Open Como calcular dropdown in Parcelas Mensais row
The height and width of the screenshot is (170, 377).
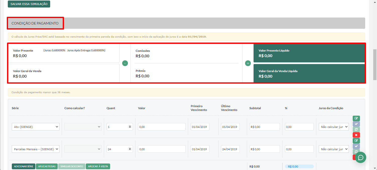[x=83, y=149]
